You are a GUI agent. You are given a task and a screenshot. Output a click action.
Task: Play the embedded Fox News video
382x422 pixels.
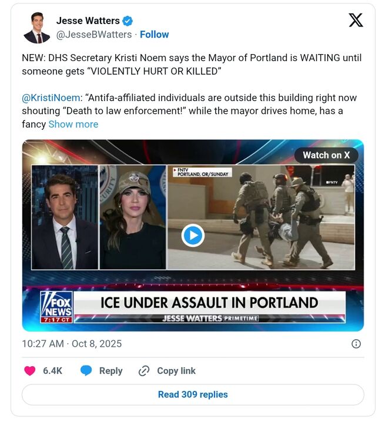pyautogui.click(x=193, y=236)
